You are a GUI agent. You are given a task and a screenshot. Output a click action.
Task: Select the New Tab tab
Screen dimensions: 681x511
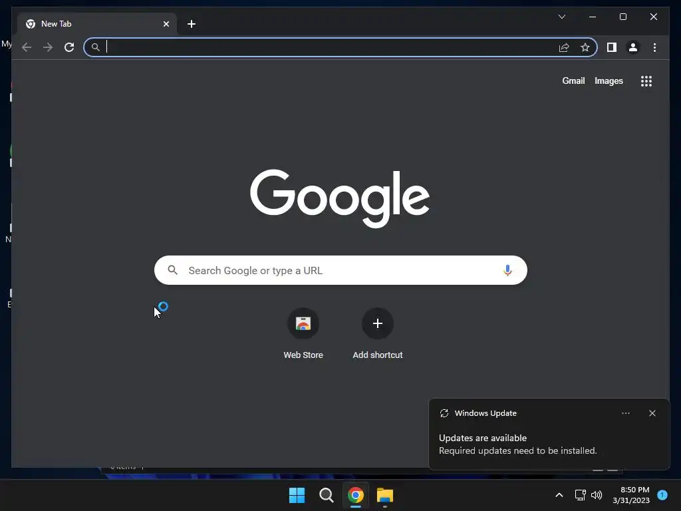(97, 24)
